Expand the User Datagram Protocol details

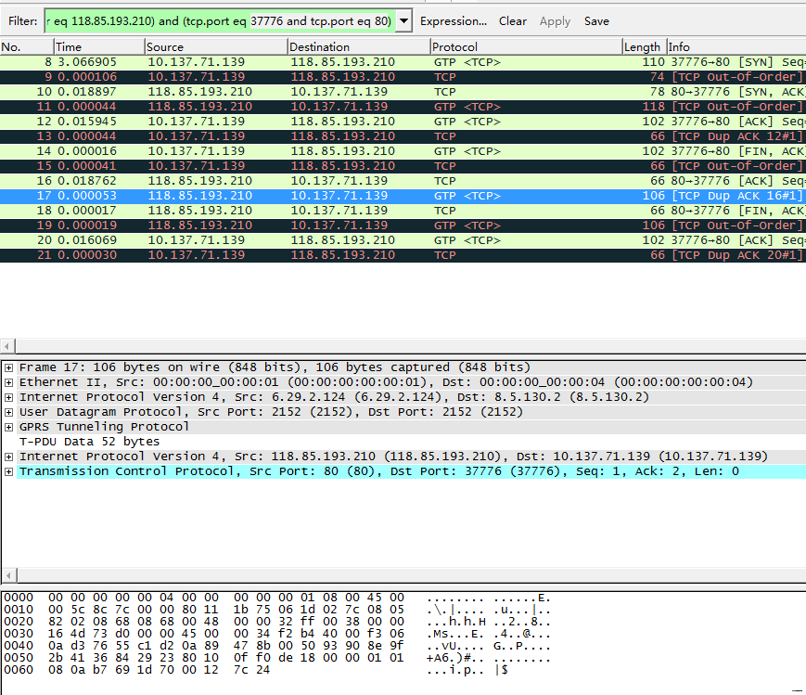(8, 411)
